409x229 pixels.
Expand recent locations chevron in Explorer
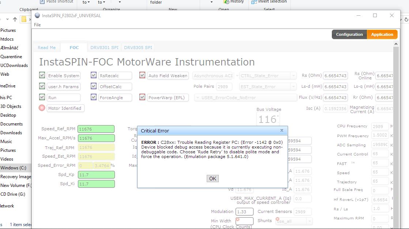(x=7, y=19)
